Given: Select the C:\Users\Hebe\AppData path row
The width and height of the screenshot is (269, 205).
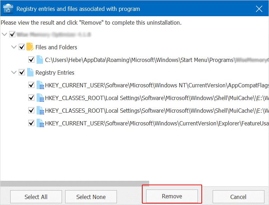Looking at the screenshot, I should click(x=157, y=60).
